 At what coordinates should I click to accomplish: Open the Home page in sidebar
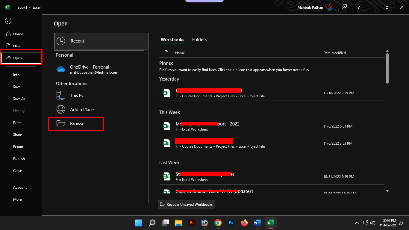click(18, 34)
